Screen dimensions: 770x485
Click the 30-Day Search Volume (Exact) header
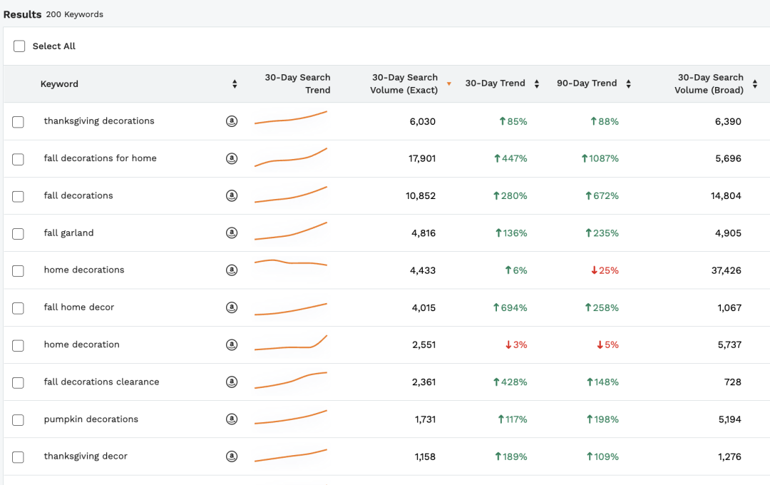pos(404,83)
